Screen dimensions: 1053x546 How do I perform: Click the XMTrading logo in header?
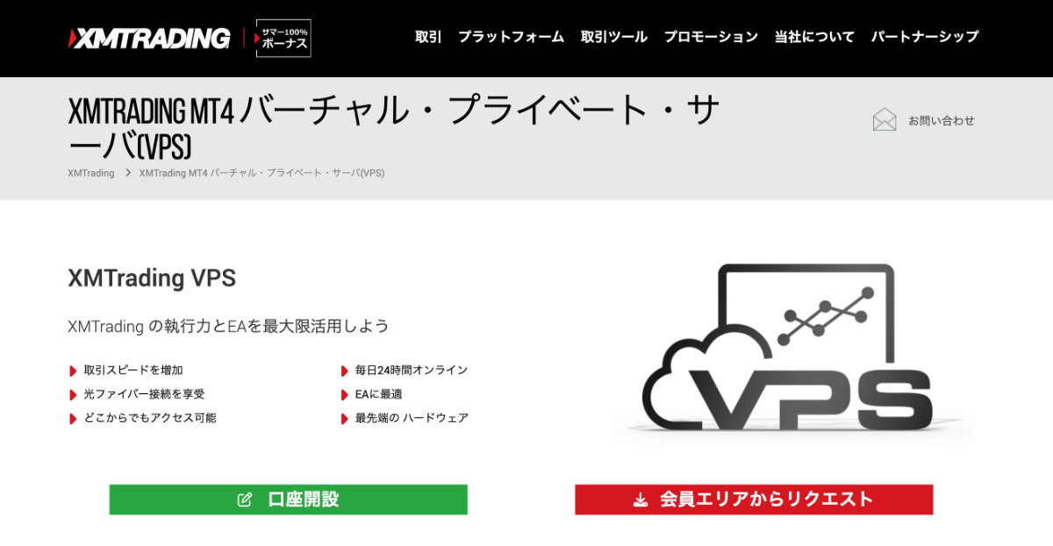pyautogui.click(x=149, y=39)
